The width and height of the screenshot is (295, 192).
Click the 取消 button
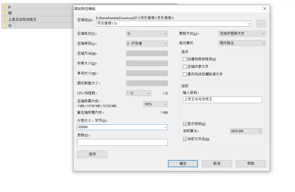[217, 164]
